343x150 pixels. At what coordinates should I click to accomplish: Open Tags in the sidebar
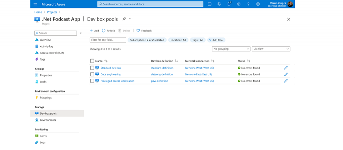click(43, 60)
